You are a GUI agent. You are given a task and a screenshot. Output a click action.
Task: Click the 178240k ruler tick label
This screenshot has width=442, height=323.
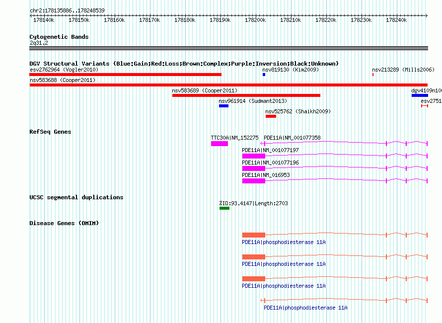(396, 20)
